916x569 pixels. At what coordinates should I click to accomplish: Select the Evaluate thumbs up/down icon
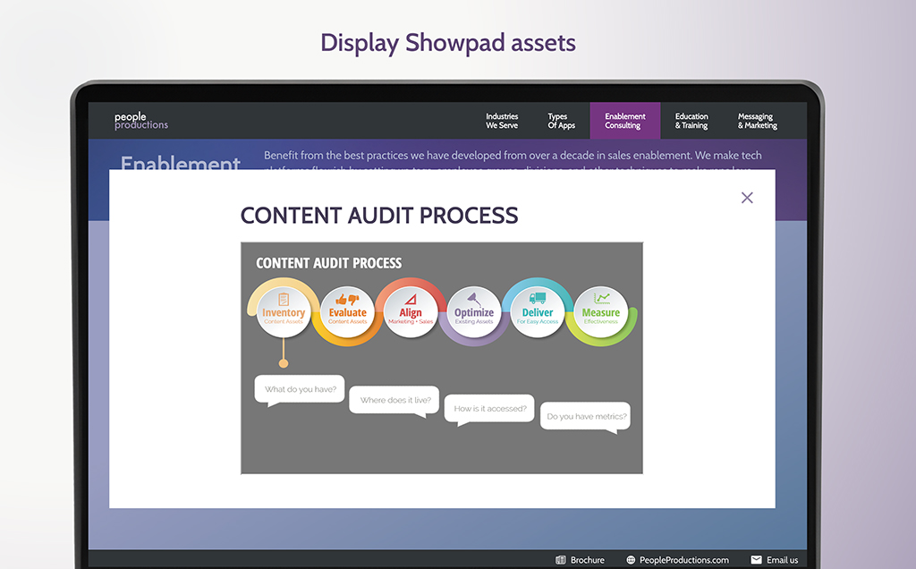347,301
